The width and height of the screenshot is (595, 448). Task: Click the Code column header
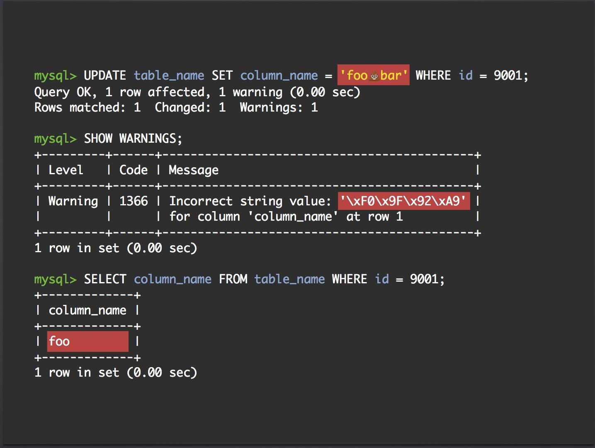click(134, 170)
